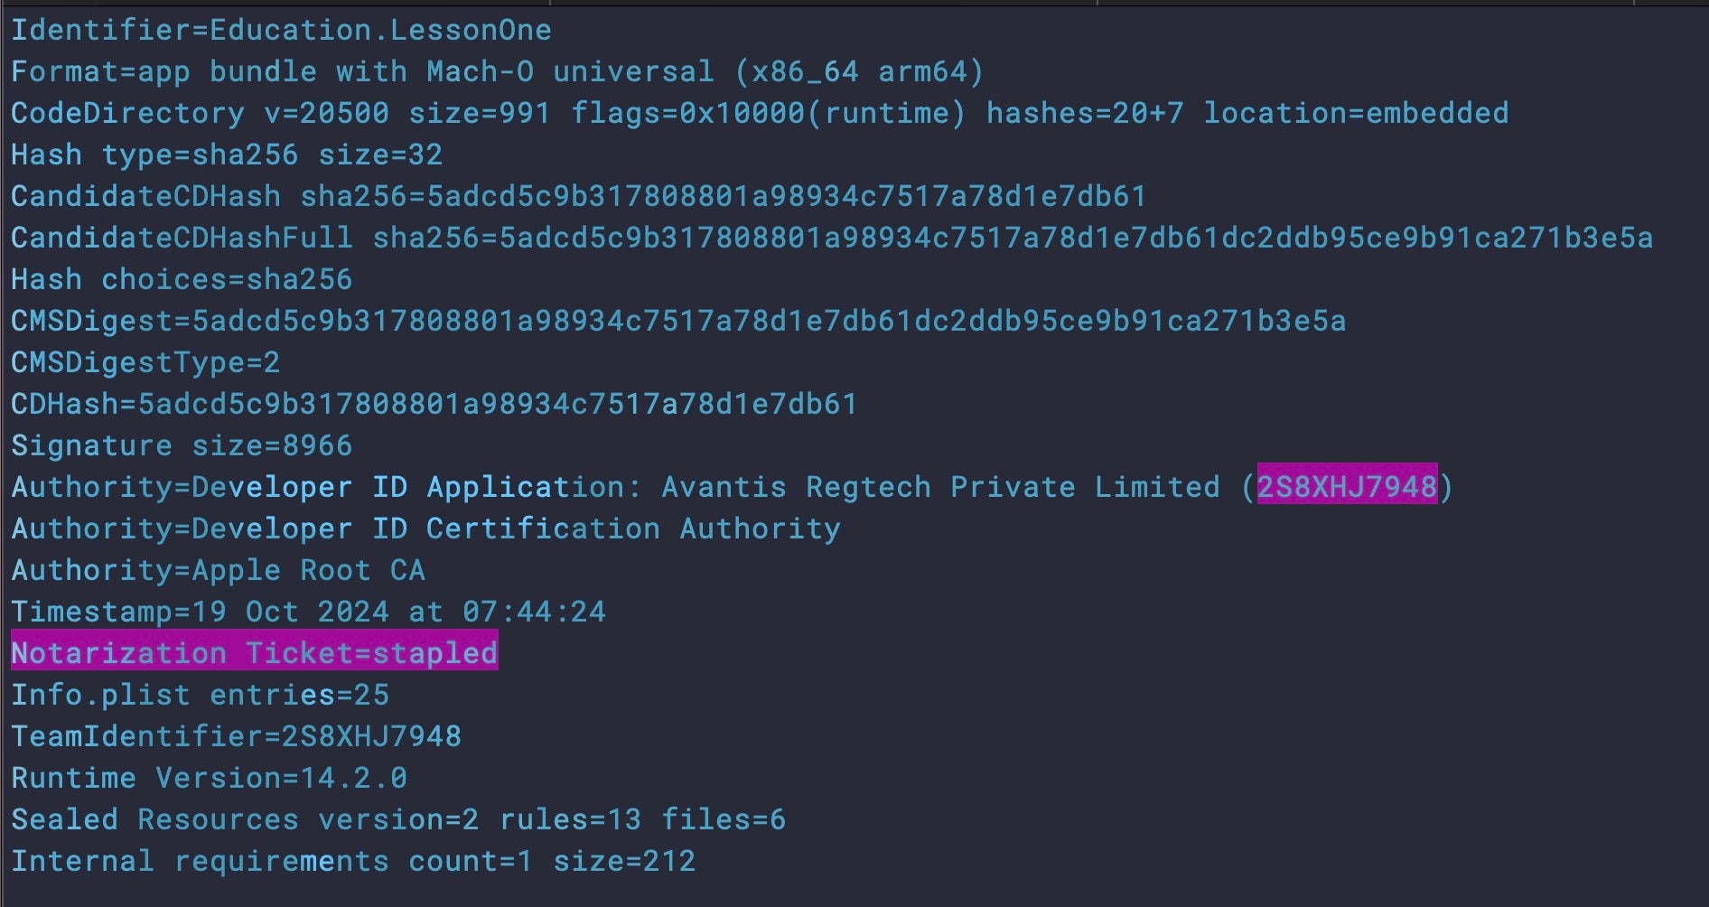
Task: Click the CMSDigest hash line
Action: click(x=677, y=321)
